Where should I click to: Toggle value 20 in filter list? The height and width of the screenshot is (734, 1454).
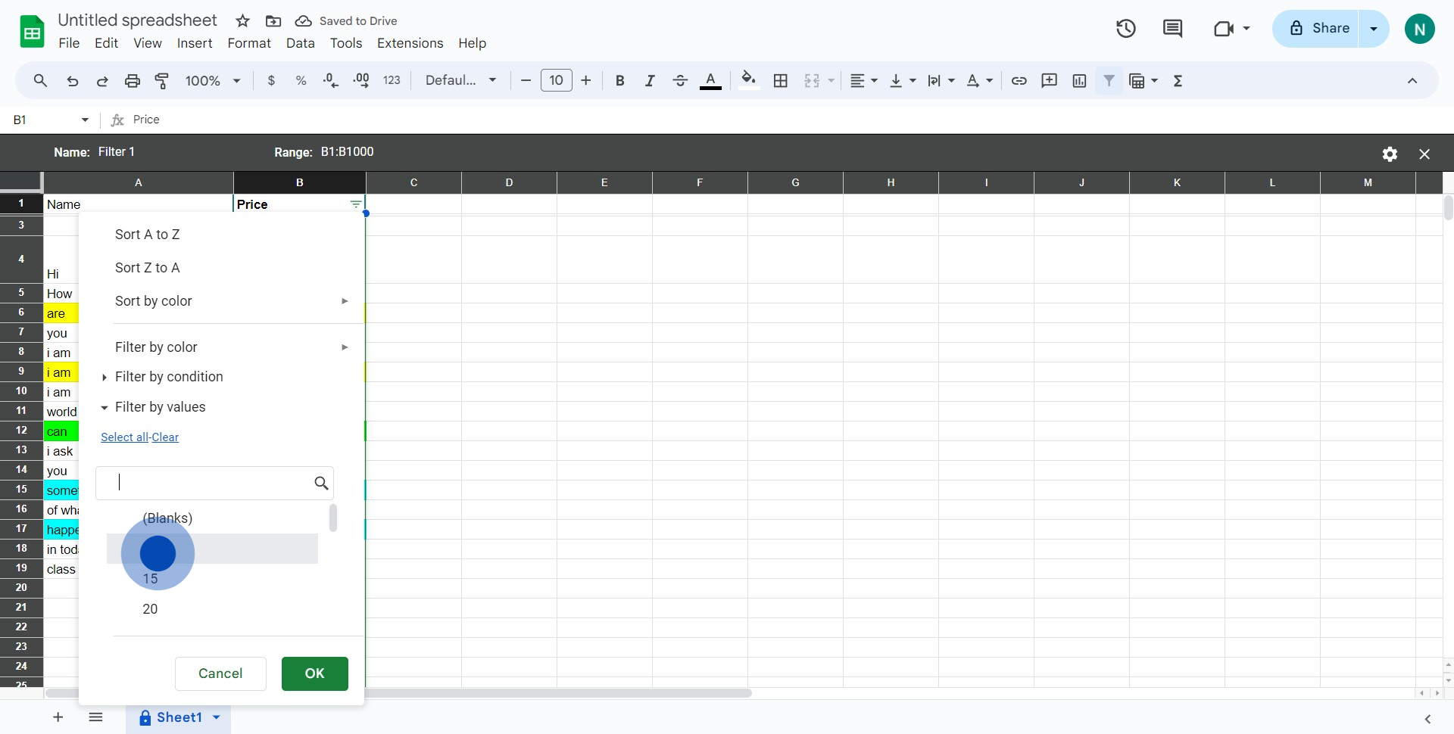[151, 609]
